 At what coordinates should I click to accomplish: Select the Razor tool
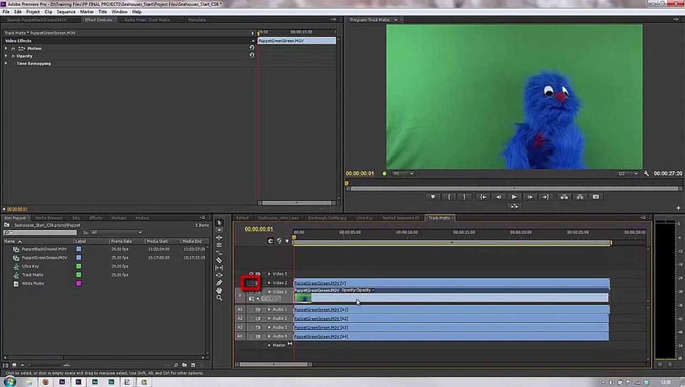(219, 260)
